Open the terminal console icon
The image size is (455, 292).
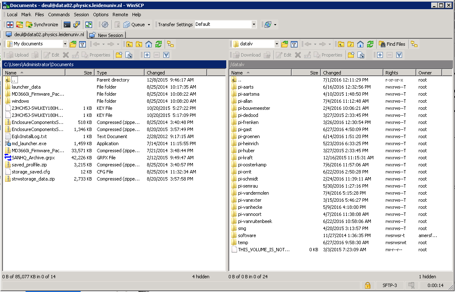pyautogui.click(x=67, y=25)
